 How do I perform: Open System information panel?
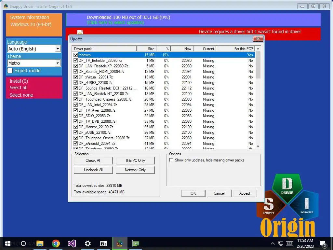(x=34, y=25)
